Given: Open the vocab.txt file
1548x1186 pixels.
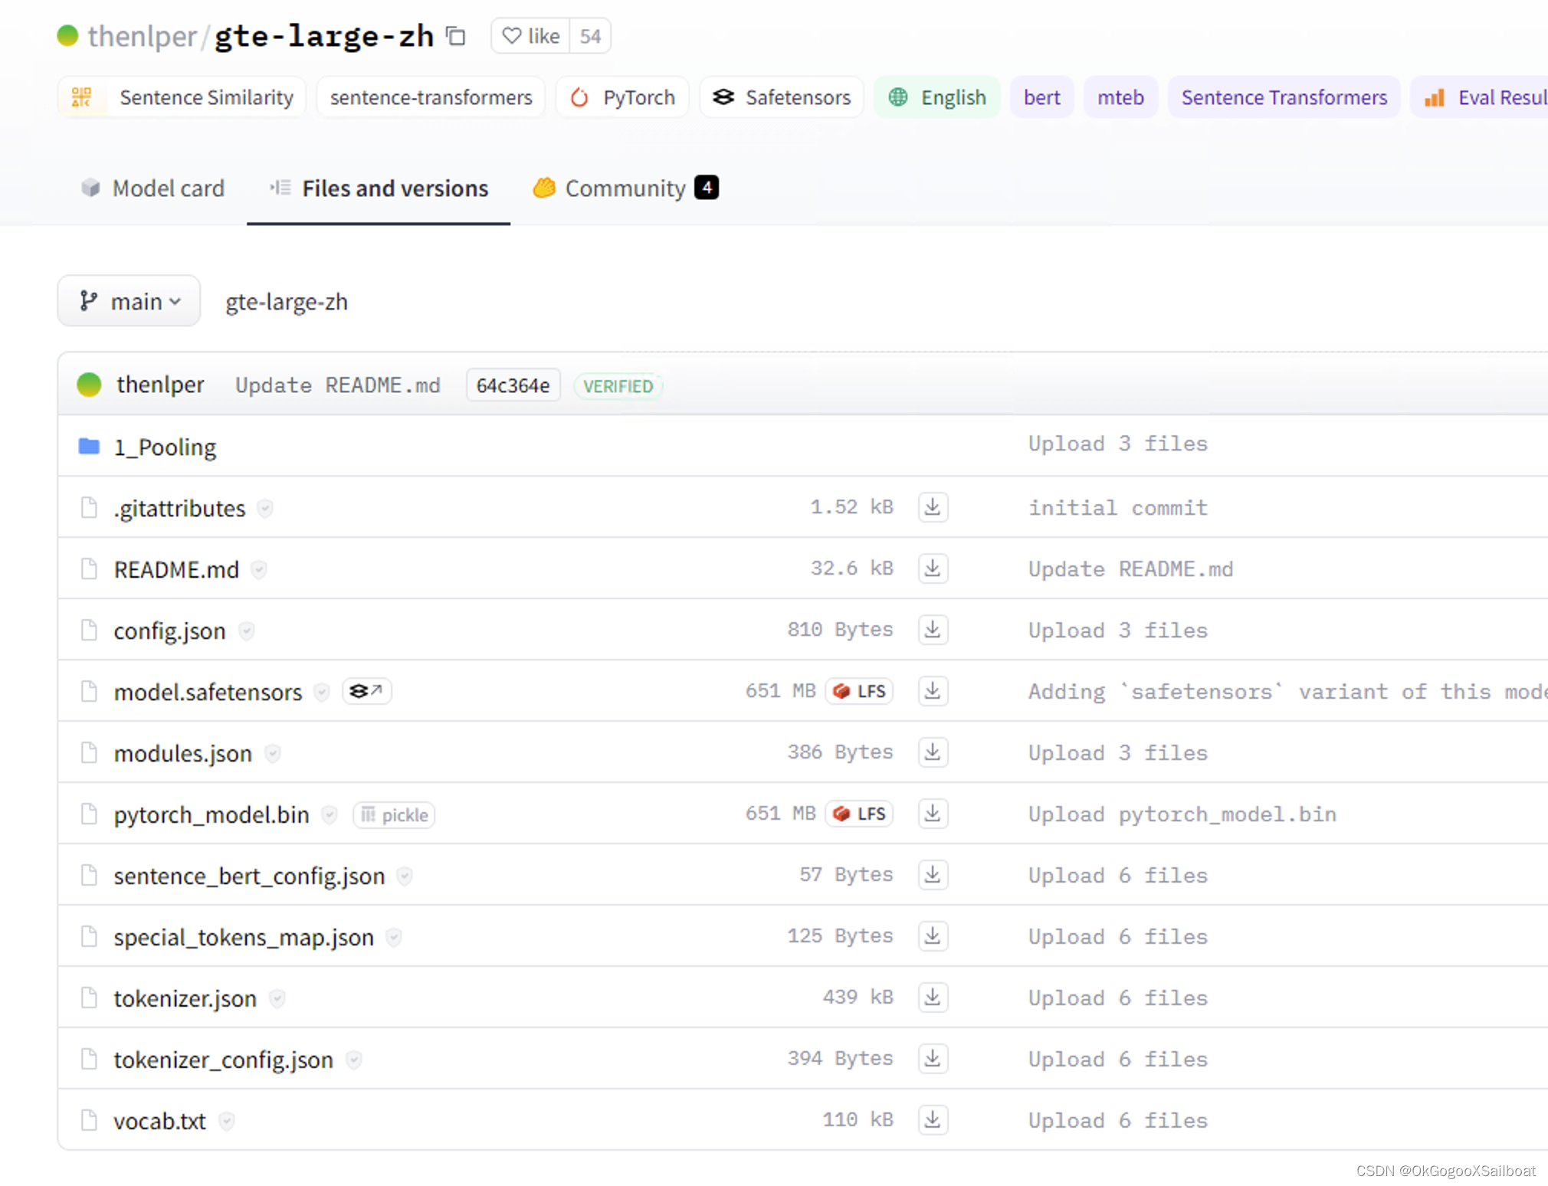Looking at the screenshot, I should (x=159, y=1121).
